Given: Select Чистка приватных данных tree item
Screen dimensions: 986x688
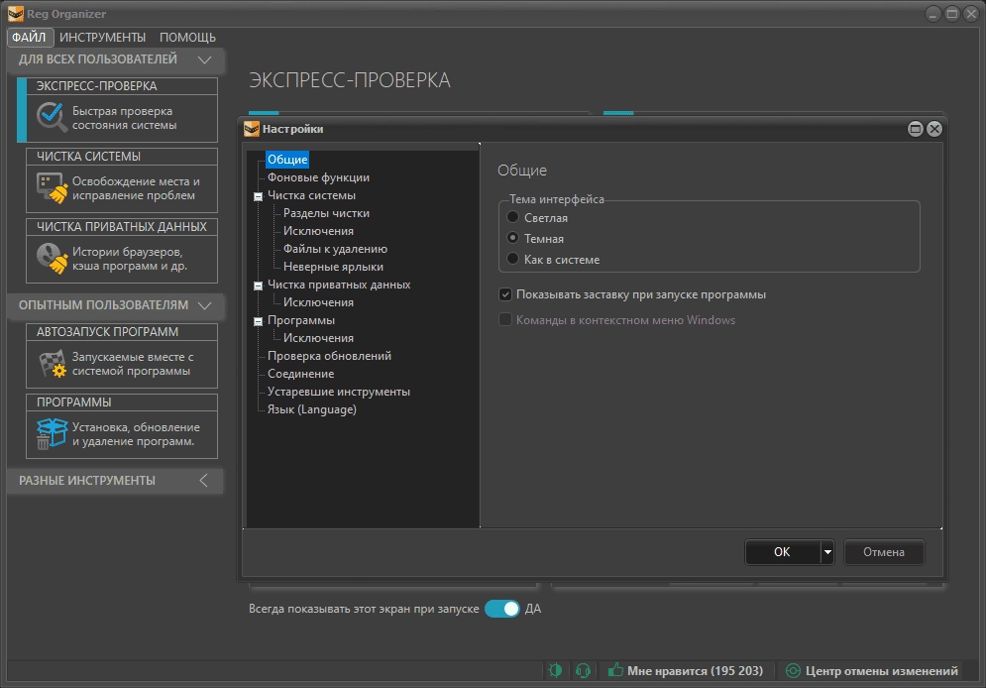Looking at the screenshot, I should click(x=339, y=285).
